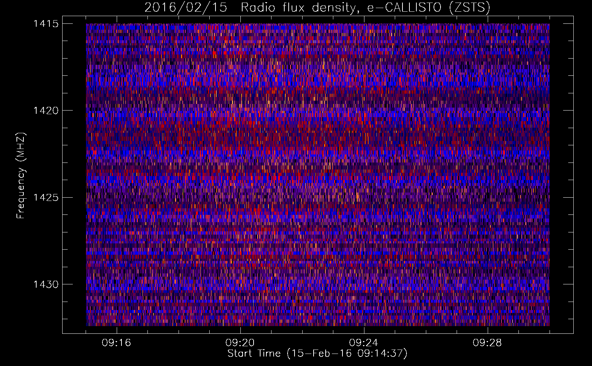592x366 pixels.
Task: Click the 'Frequency (MHZ)' y-axis label
Action: coord(21,176)
